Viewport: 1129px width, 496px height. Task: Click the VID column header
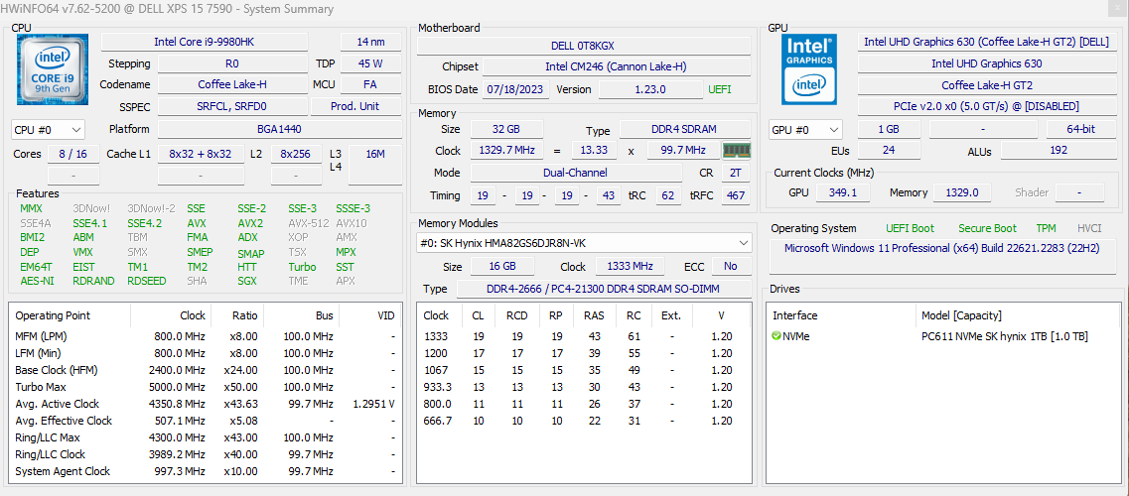point(370,315)
